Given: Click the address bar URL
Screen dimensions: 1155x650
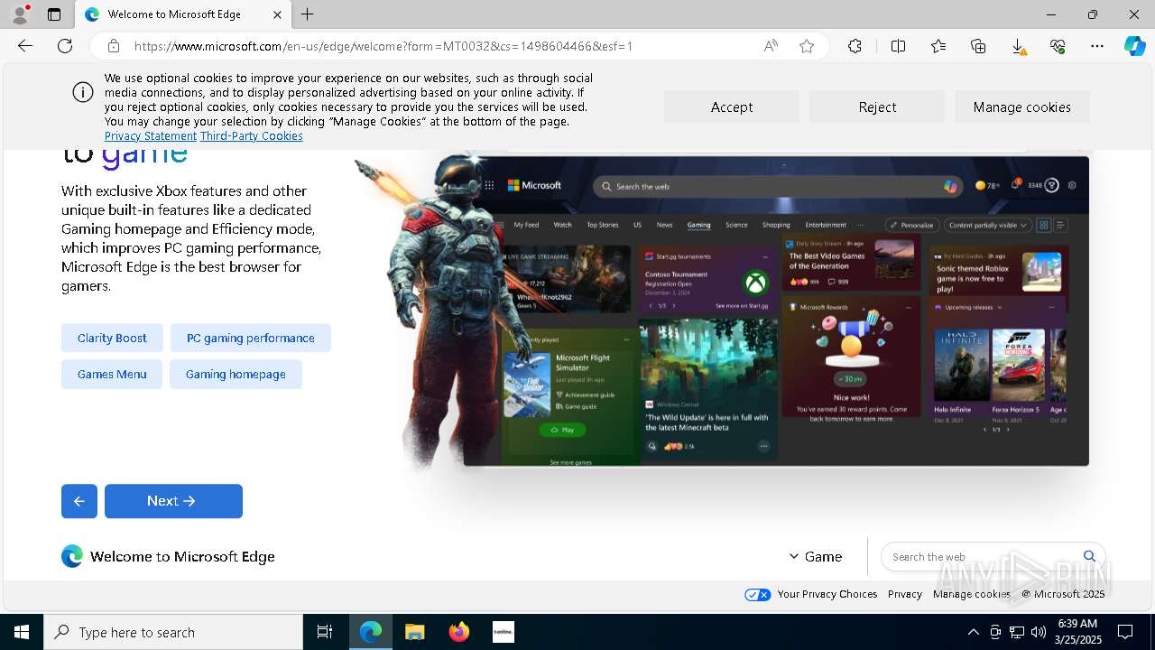Looking at the screenshot, I should point(383,46).
